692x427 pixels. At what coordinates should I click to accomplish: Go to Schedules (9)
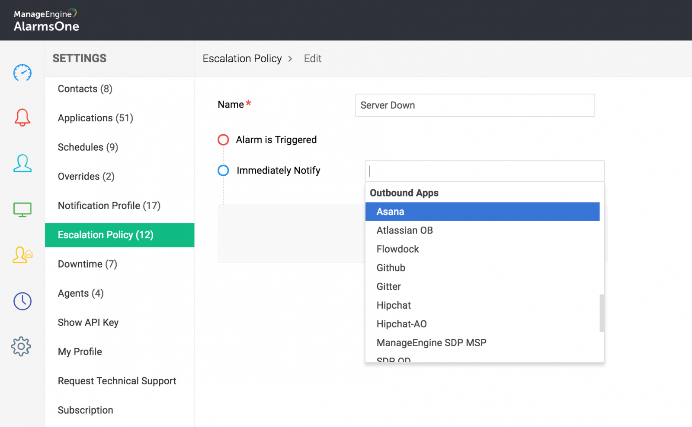click(88, 147)
